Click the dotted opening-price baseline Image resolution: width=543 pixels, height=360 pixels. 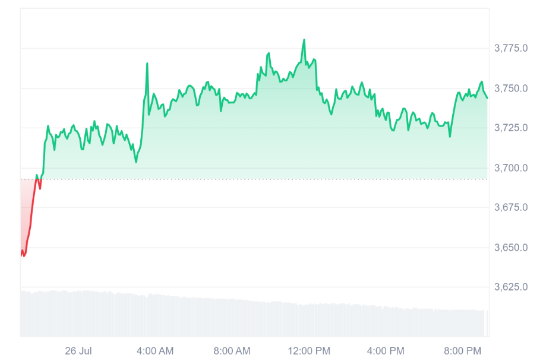click(x=254, y=179)
